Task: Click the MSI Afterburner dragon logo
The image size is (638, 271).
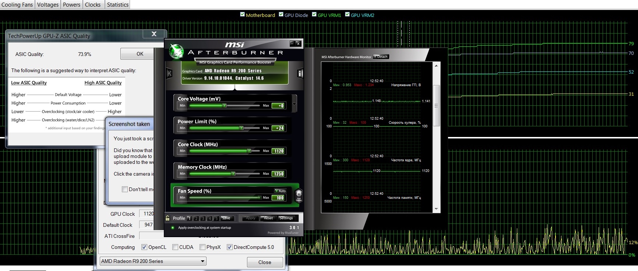Action: coord(176,52)
